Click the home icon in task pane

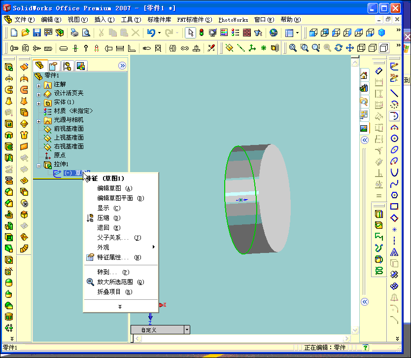364,75
